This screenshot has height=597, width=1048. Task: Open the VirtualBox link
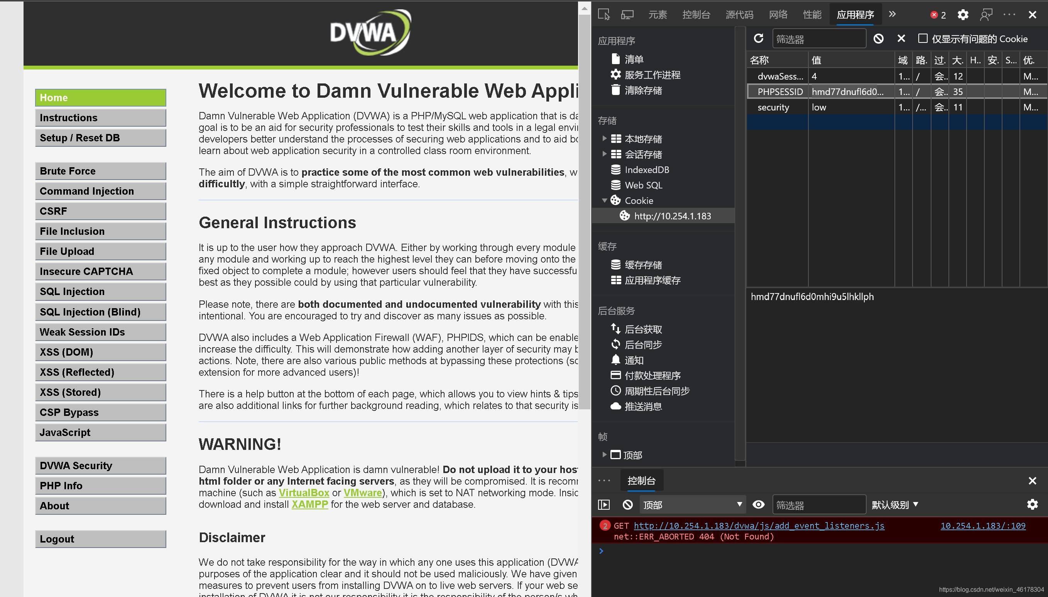(304, 493)
